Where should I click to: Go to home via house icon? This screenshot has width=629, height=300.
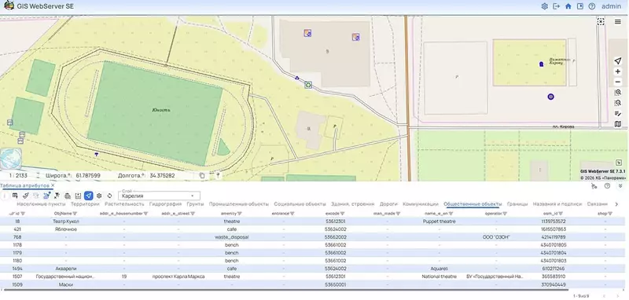pos(568,6)
